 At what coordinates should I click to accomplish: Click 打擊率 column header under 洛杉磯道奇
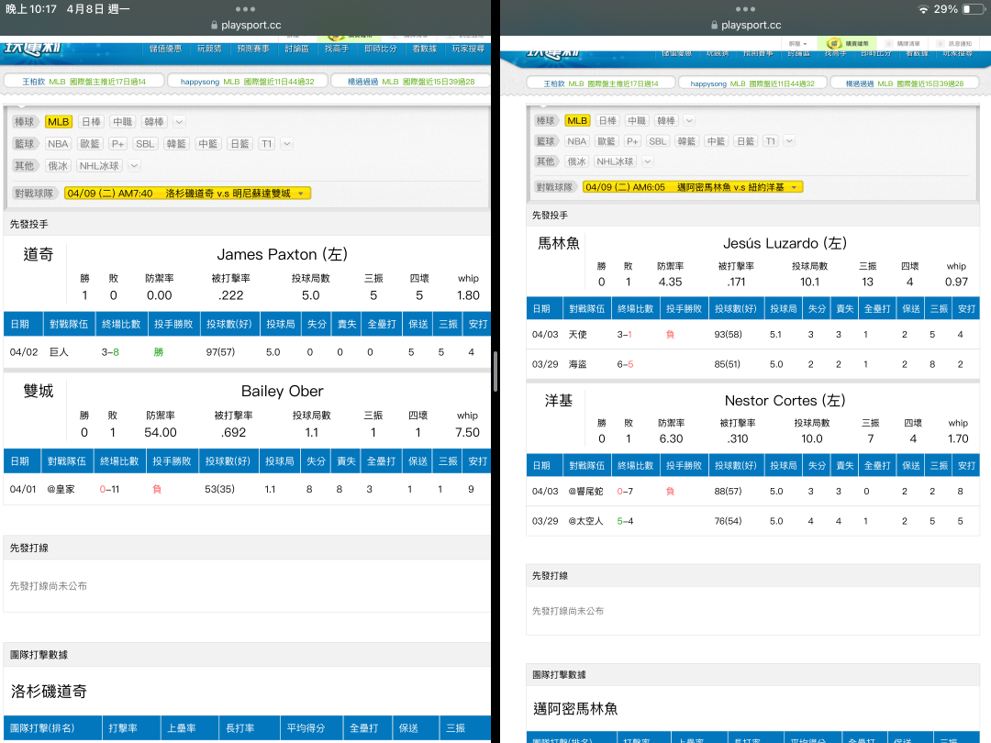pos(130,728)
